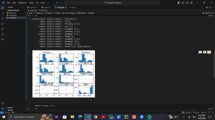Screen dimensions: 215x120
Task: Go back with the left arrow
Action: (57, 3)
